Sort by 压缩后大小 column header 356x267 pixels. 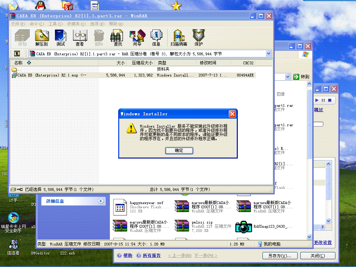140,63
